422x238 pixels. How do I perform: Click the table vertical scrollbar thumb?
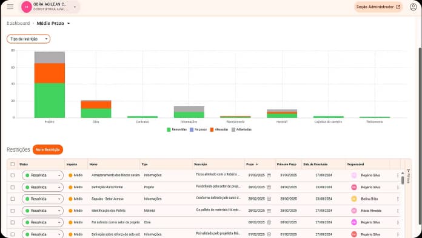(403, 180)
